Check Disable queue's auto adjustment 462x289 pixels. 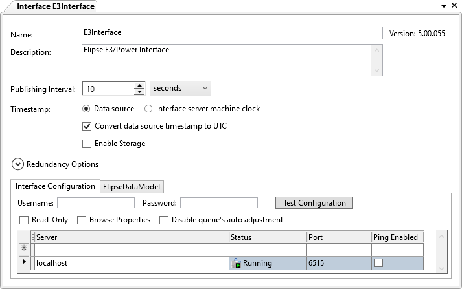[x=164, y=220]
